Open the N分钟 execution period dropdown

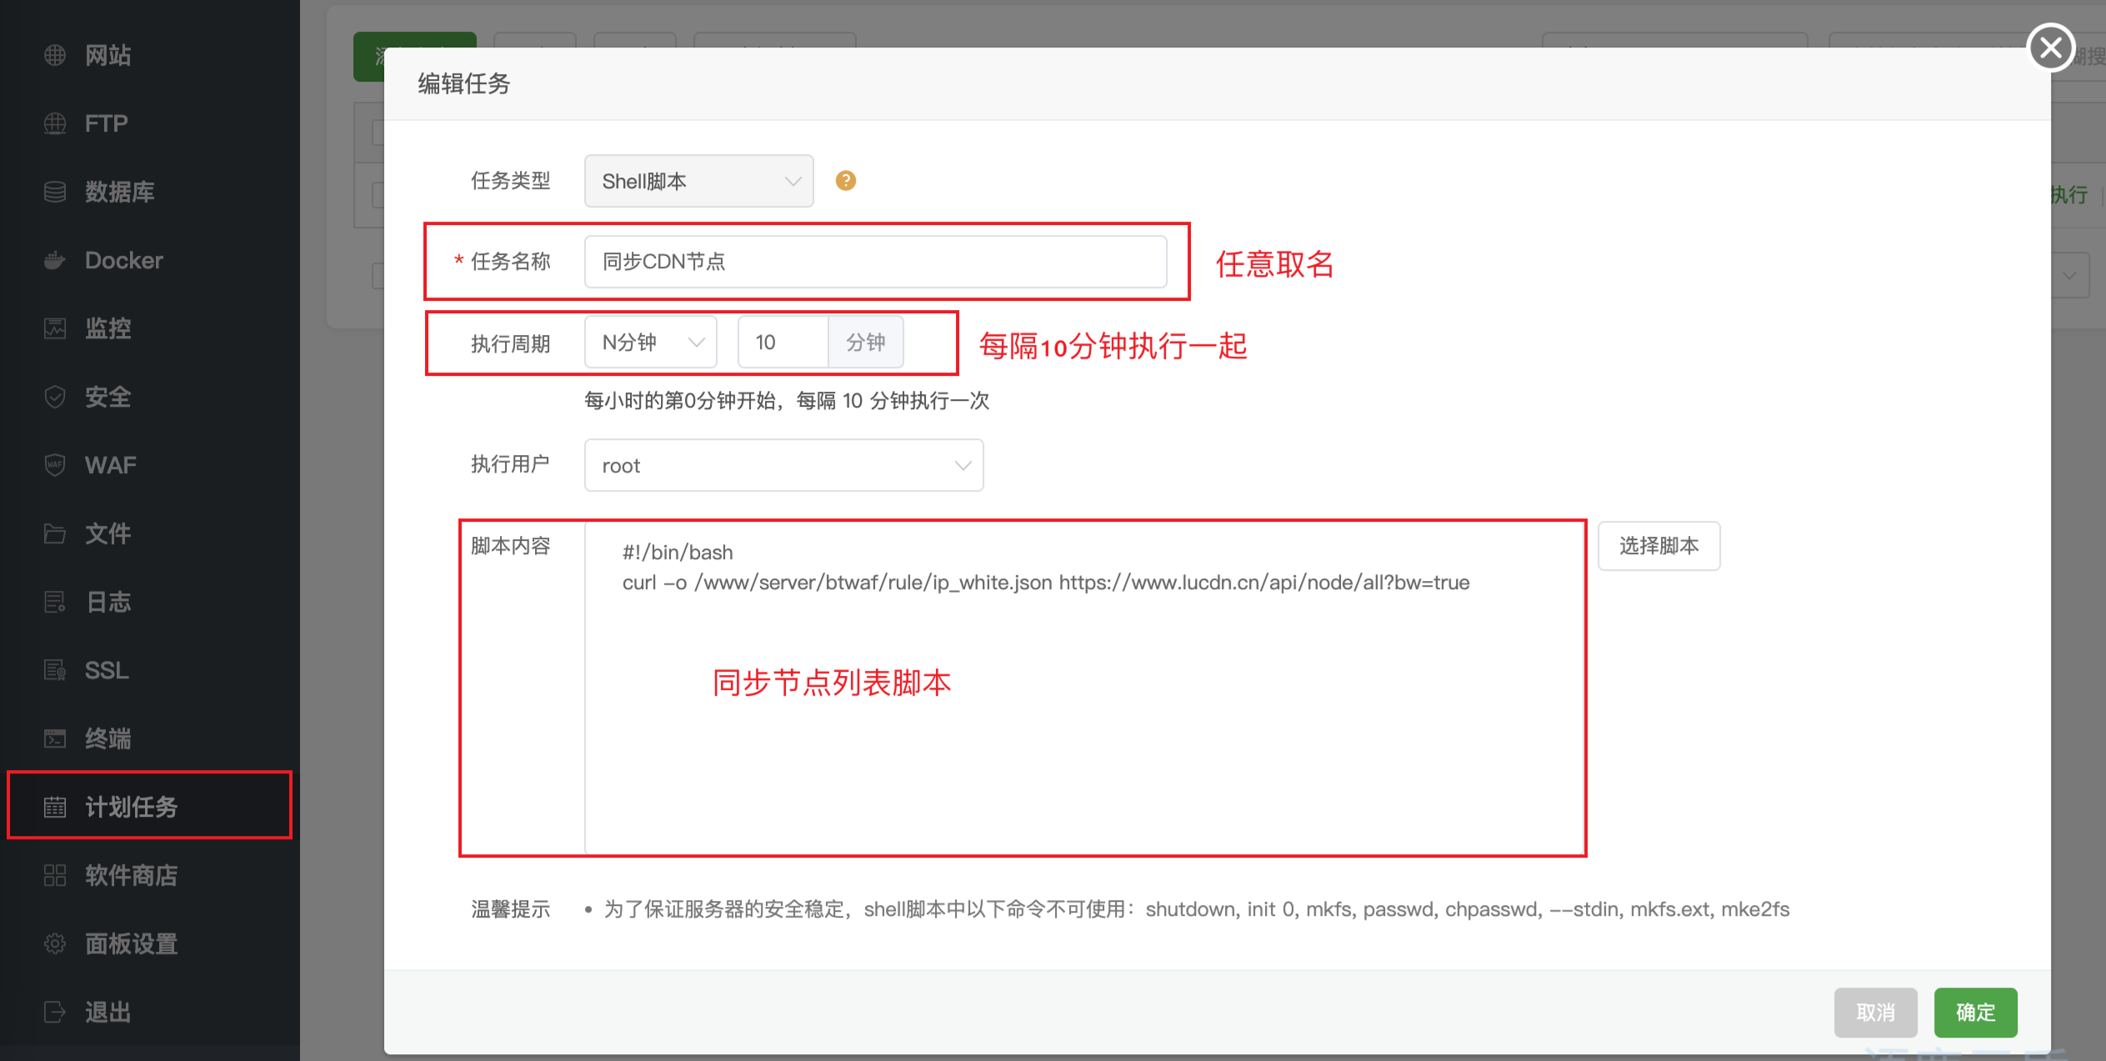649,342
